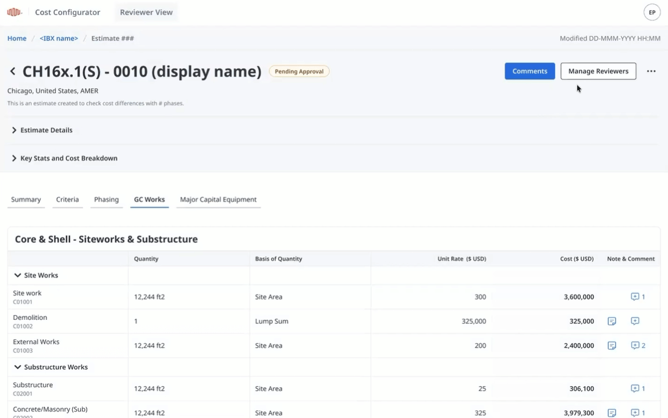The width and height of the screenshot is (668, 418).
Task: Open the three-dot more options menu
Action: click(x=651, y=71)
